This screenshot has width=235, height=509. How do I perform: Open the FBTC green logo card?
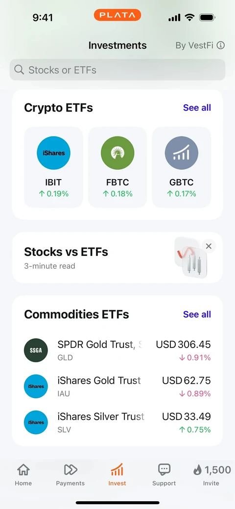(x=117, y=167)
